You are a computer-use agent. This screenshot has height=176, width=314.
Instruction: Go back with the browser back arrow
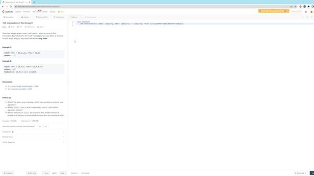(2, 6)
